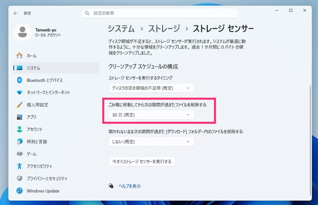Click the プライバシー shield icon

[20, 178]
